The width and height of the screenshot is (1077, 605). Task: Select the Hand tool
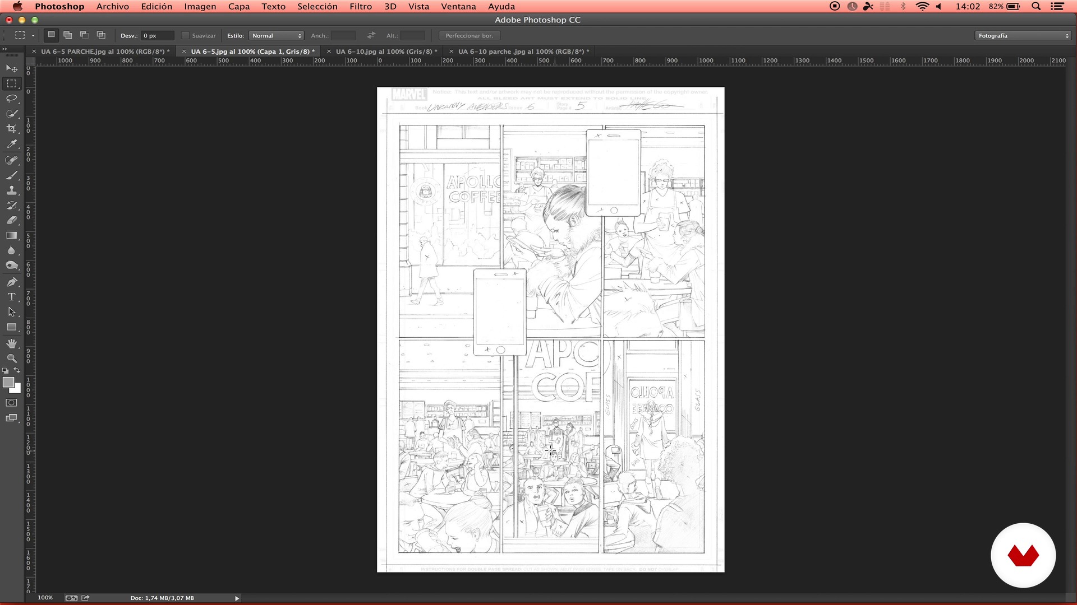coord(11,343)
